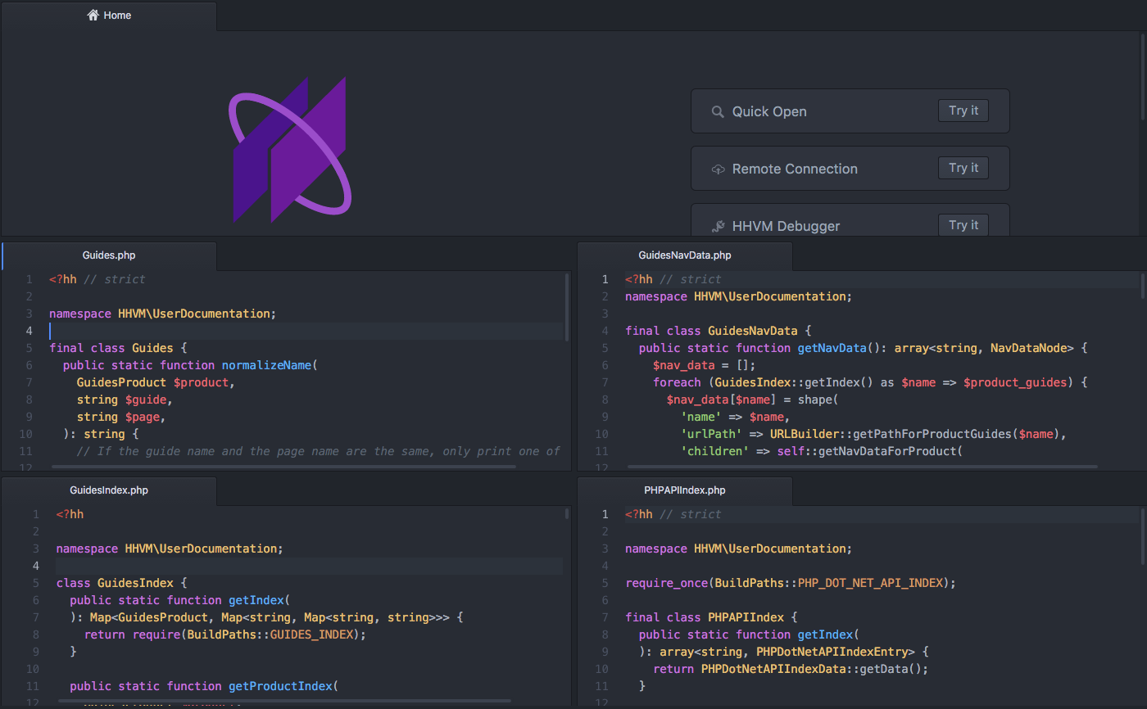
Task: Click 'NavDataNode' in GuidesNavData.php
Action: [1028, 348]
